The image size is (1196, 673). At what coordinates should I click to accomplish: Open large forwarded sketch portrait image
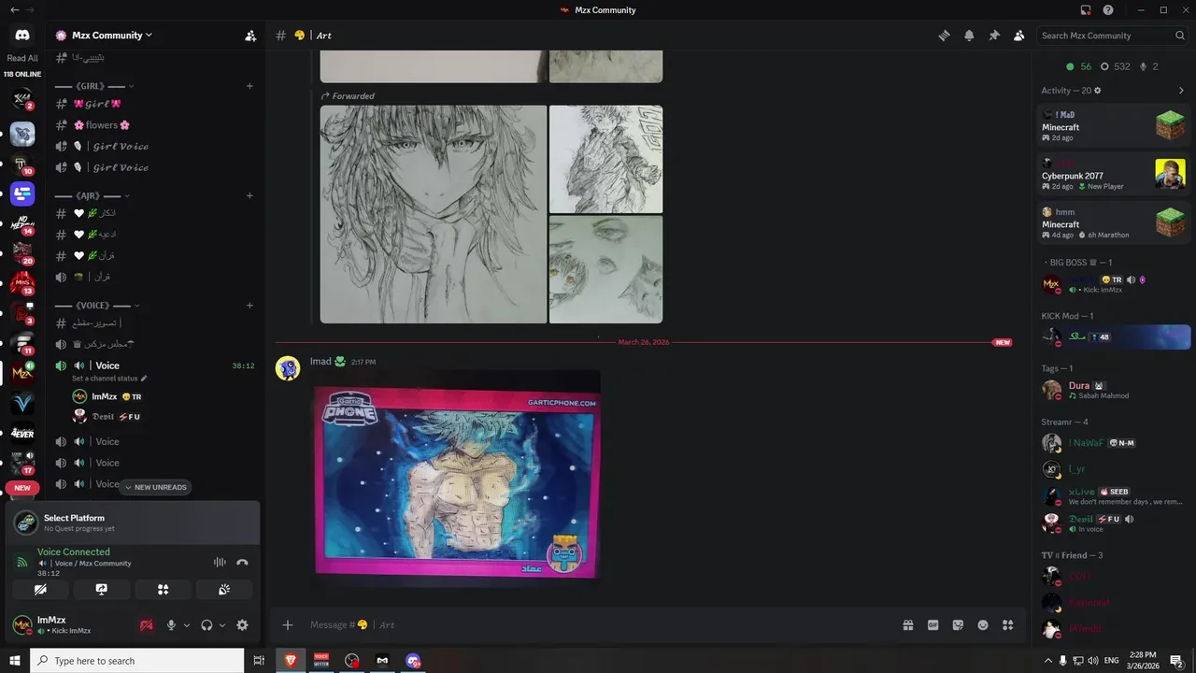click(x=434, y=214)
